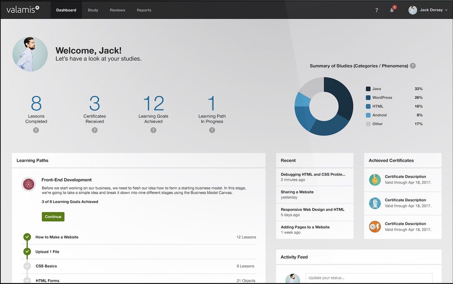The height and width of the screenshot is (284, 453).
Task: Click the valamis logo
Action: coord(23,10)
